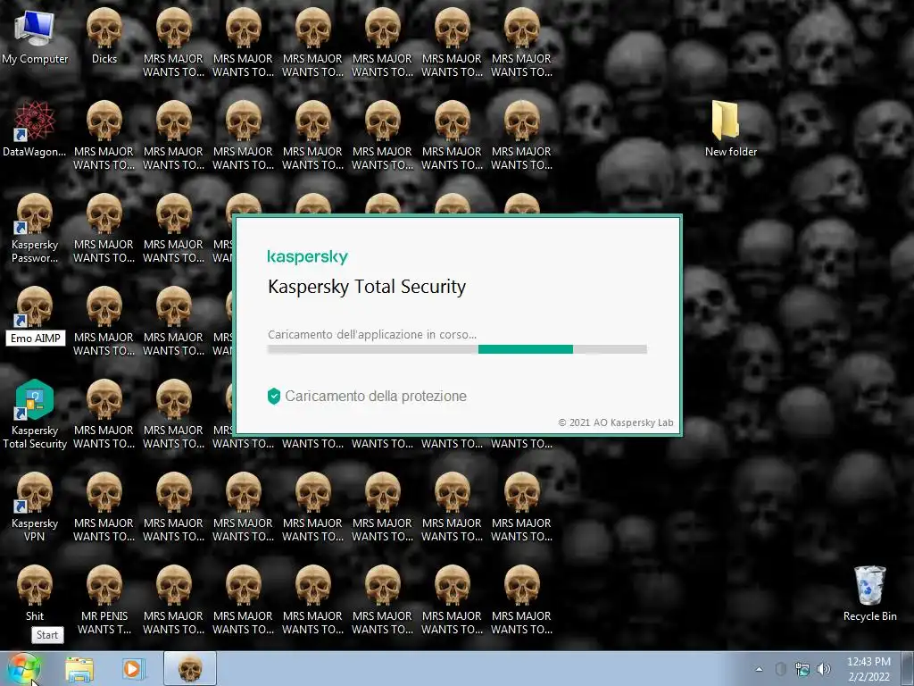
Task: Open the My Computer desktop icon
Action: coord(35,36)
